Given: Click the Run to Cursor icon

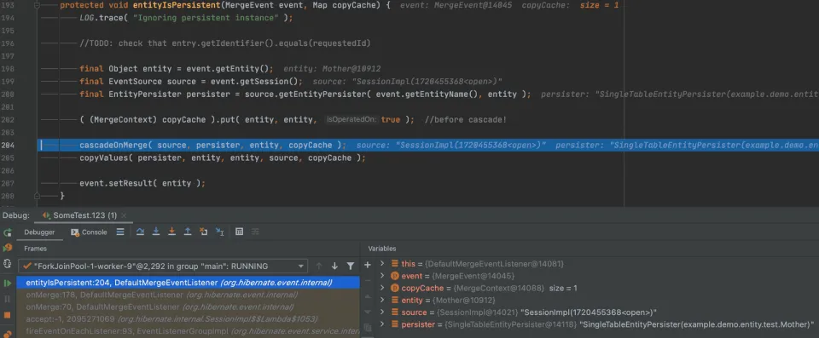Looking at the screenshot, I should (x=220, y=232).
